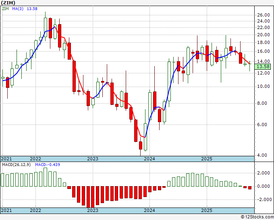This screenshot has width=274, height=220.
Task: Click the green 13.58 current price tag
Action: pyautogui.click(x=263, y=66)
